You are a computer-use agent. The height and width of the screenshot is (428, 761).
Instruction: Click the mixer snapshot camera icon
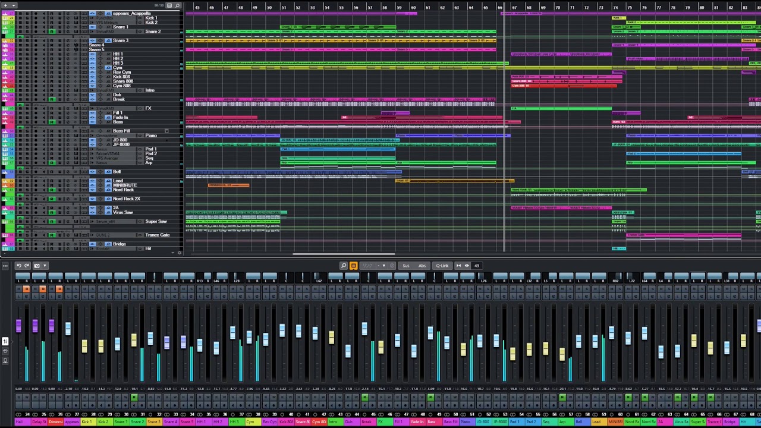click(x=37, y=266)
